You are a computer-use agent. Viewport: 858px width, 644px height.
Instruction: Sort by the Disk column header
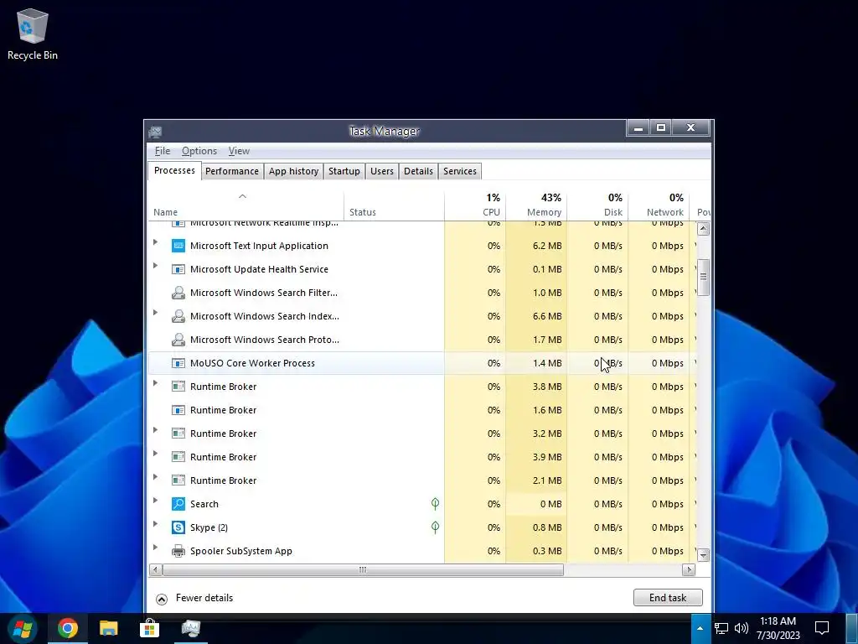[x=597, y=205]
